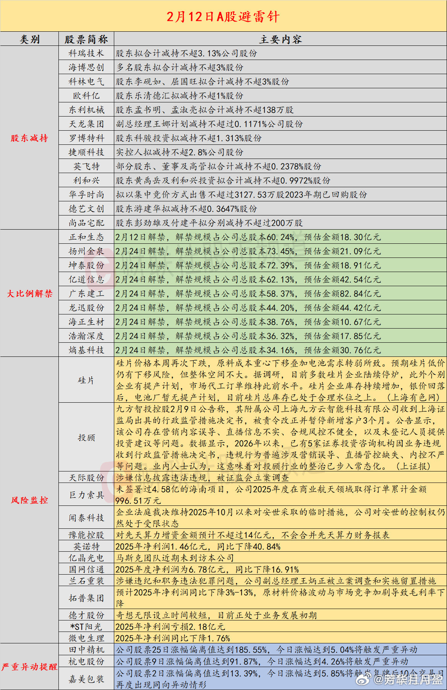This screenshot has height=690, width=447.
Task: Select the '风险监控' category cell
Action: click(x=29, y=500)
